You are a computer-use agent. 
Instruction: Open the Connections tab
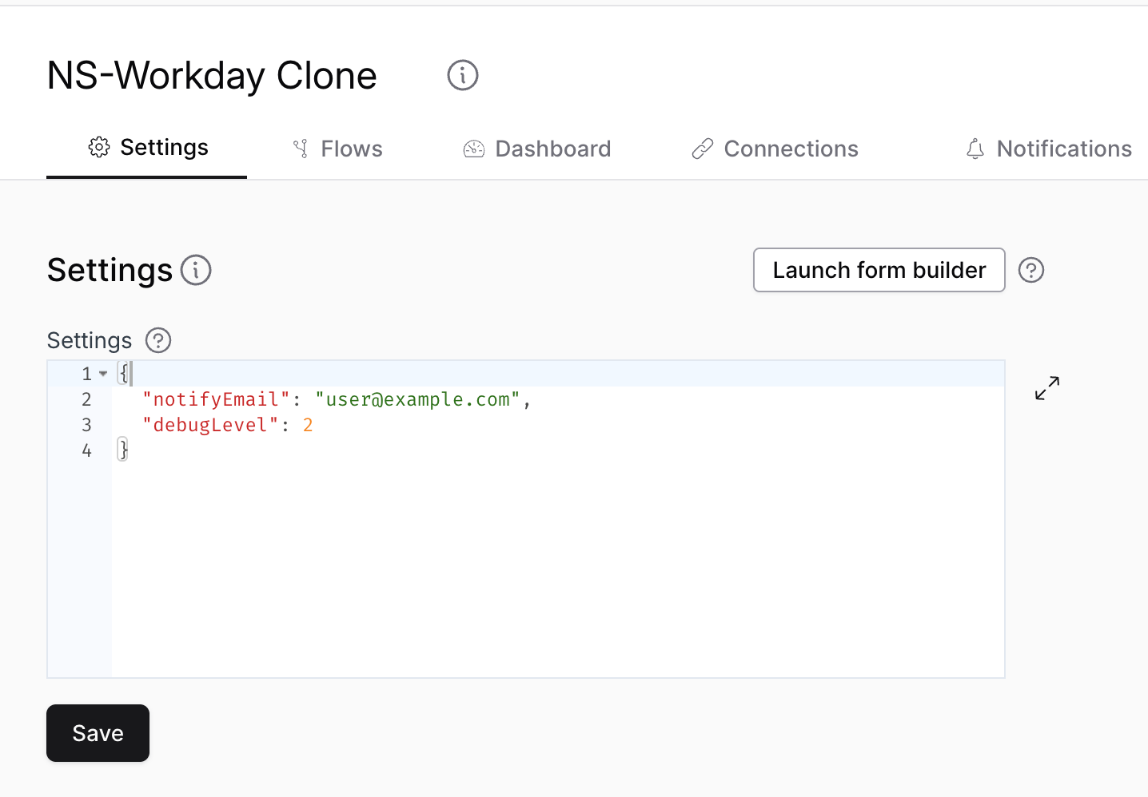pyautogui.click(x=775, y=149)
